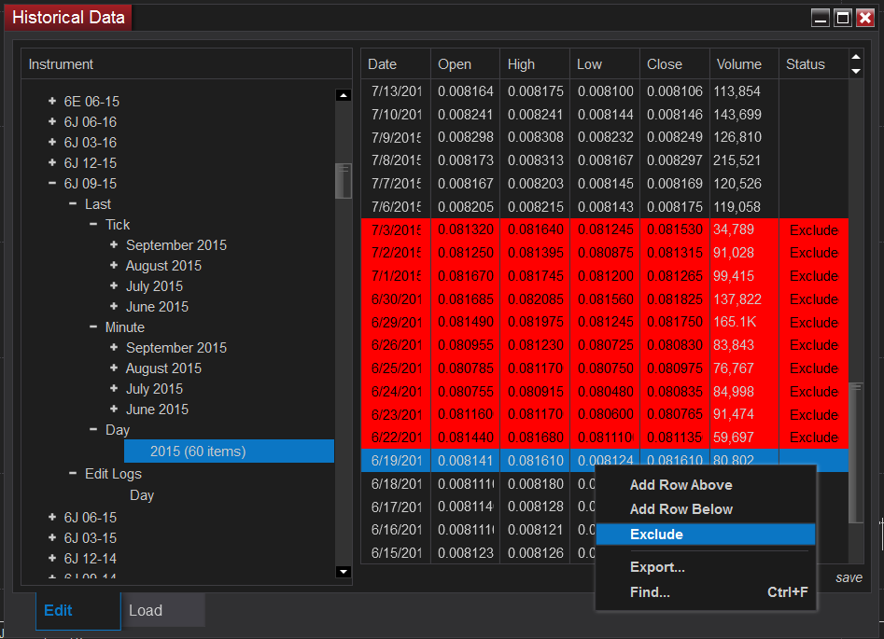Sort by the Open column header
Viewport: 884px width, 639px height.
click(x=465, y=64)
